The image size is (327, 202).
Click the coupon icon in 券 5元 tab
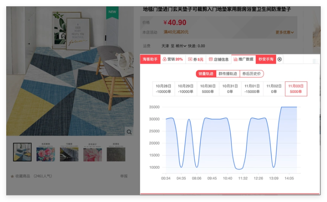(x=190, y=59)
